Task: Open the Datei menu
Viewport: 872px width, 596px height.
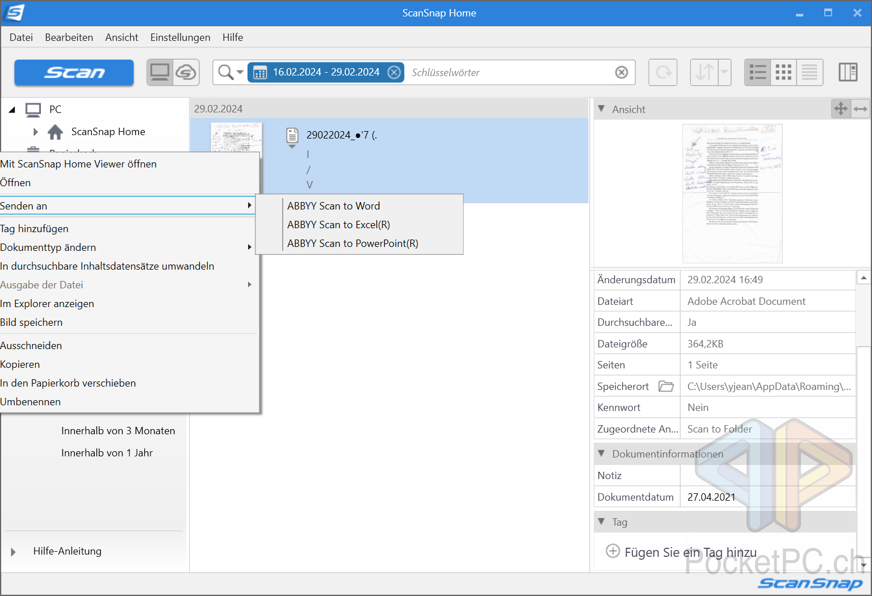Action: click(x=21, y=37)
